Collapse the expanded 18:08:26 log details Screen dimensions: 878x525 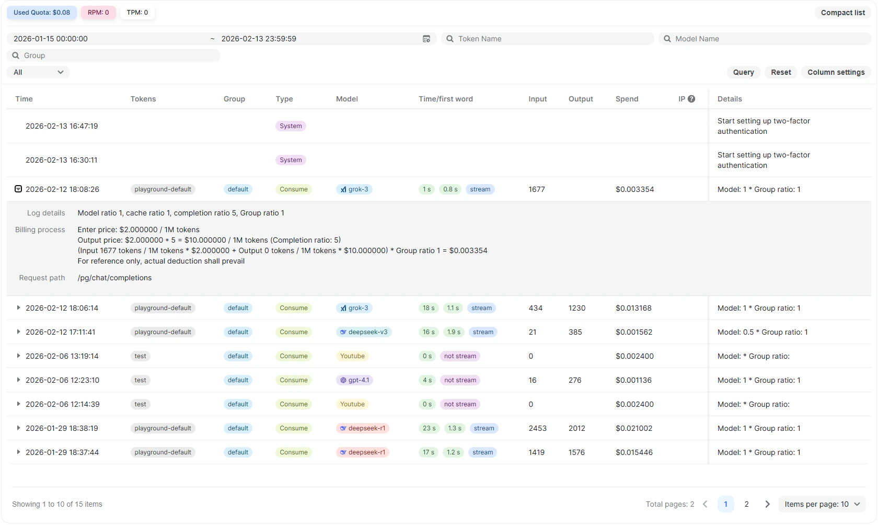(x=18, y=189)
